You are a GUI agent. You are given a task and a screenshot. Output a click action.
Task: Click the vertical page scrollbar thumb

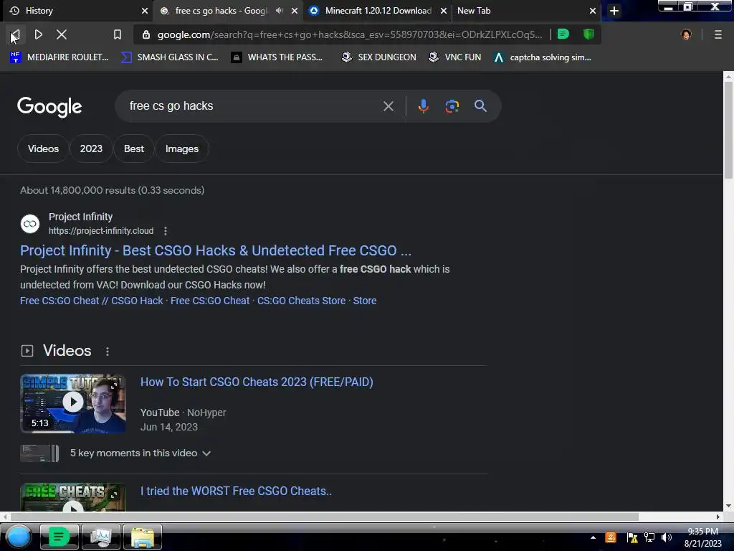click(x=728, y=130)
